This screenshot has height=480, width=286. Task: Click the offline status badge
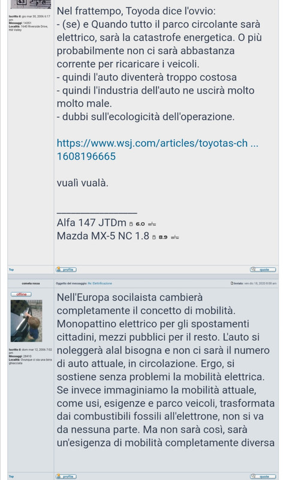21,294
